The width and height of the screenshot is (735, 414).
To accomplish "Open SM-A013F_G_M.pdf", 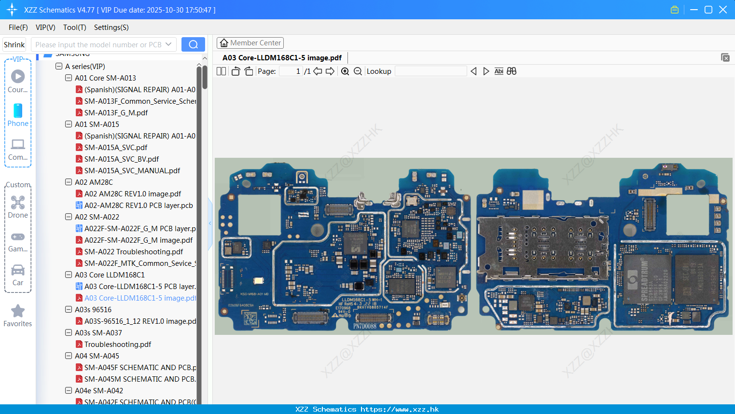I will [x=111, y=112].
